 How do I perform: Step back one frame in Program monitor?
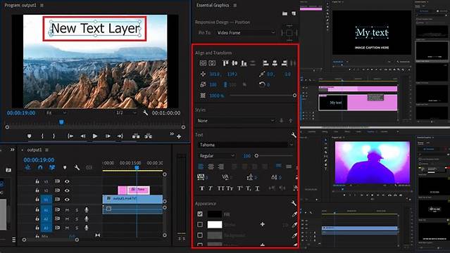click(82, 136)
